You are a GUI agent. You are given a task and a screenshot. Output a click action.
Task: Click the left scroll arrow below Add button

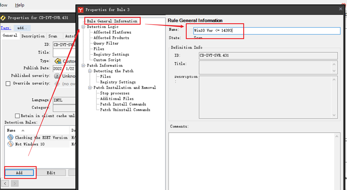pos(5,183)
